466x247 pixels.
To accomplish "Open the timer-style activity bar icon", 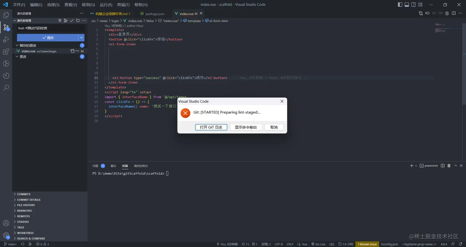I will (6, 76).
